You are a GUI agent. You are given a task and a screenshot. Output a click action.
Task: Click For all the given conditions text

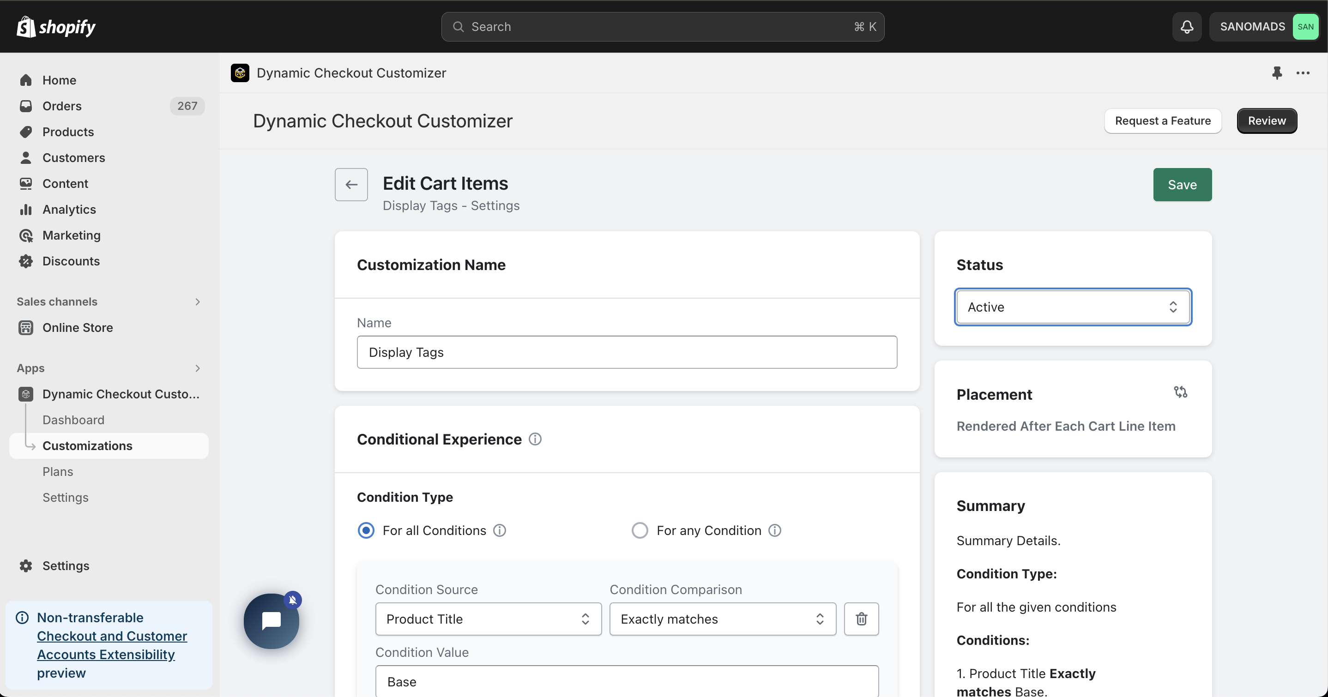coord(1036,607)
